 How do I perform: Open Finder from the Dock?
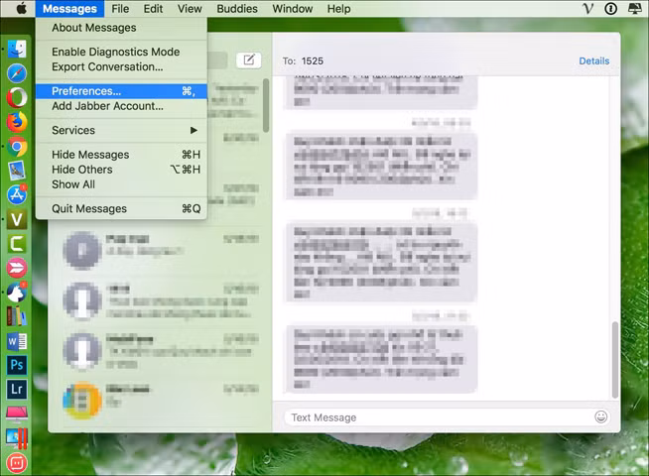coord(17,49)
